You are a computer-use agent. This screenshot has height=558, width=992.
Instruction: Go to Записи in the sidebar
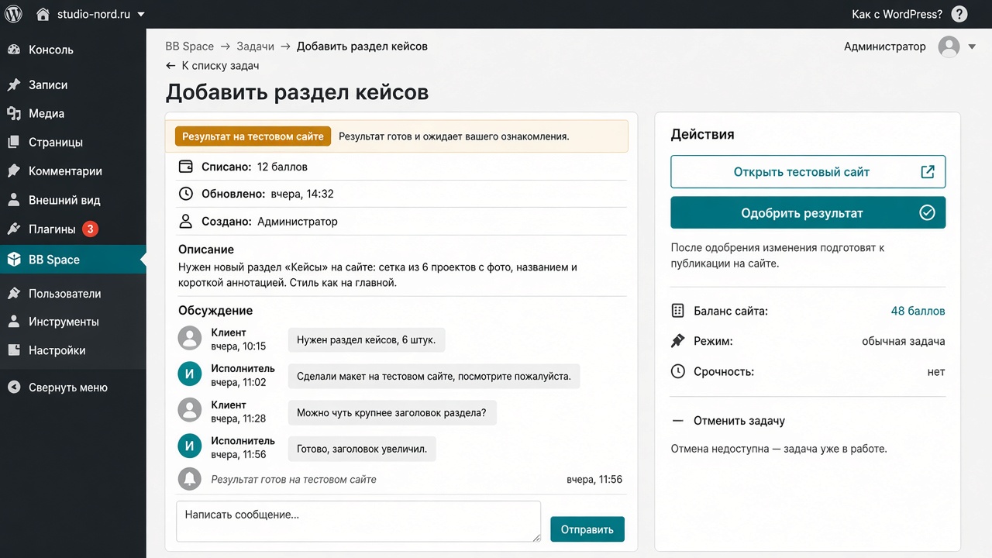click(x=73, y=84)
